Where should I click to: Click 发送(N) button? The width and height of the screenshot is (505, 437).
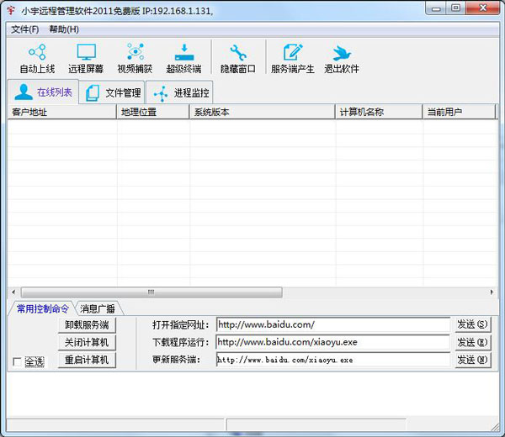click(473, 360)
